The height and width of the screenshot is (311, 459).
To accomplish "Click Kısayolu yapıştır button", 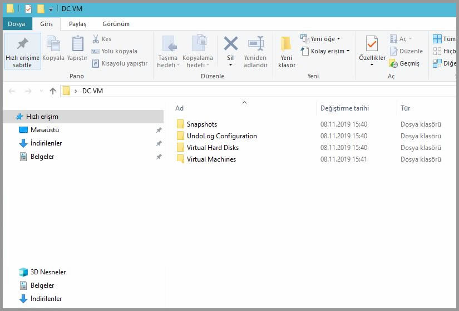I will pos(120,63).
